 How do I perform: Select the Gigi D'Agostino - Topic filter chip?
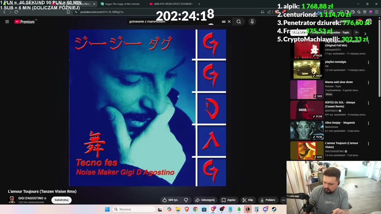point(330,33)
